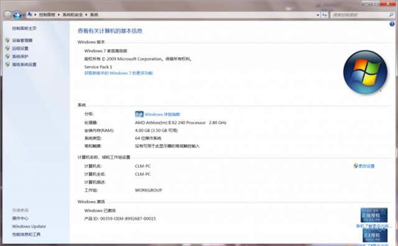The height and width of the screenshot is (246, 398).
Task: Click the experience index score badge
Action: tap(139, 114)
